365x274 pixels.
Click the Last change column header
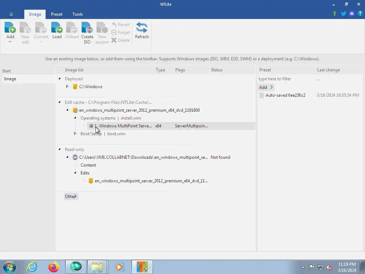[339, 70]
